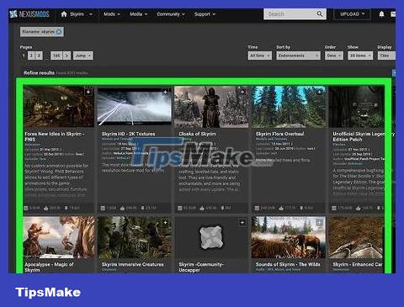
Task: Open Sounds of Skyrim - The Wilds link
Action: (x=288, y=264)
